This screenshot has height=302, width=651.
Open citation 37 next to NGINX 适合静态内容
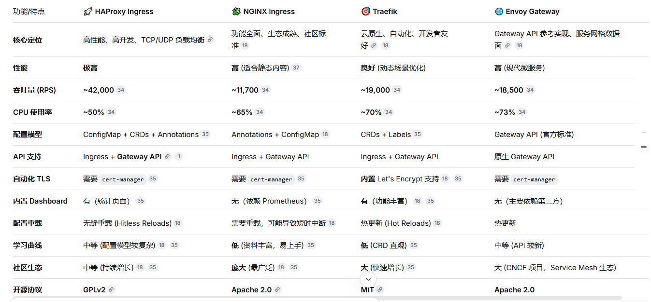[x=296, y=68]
